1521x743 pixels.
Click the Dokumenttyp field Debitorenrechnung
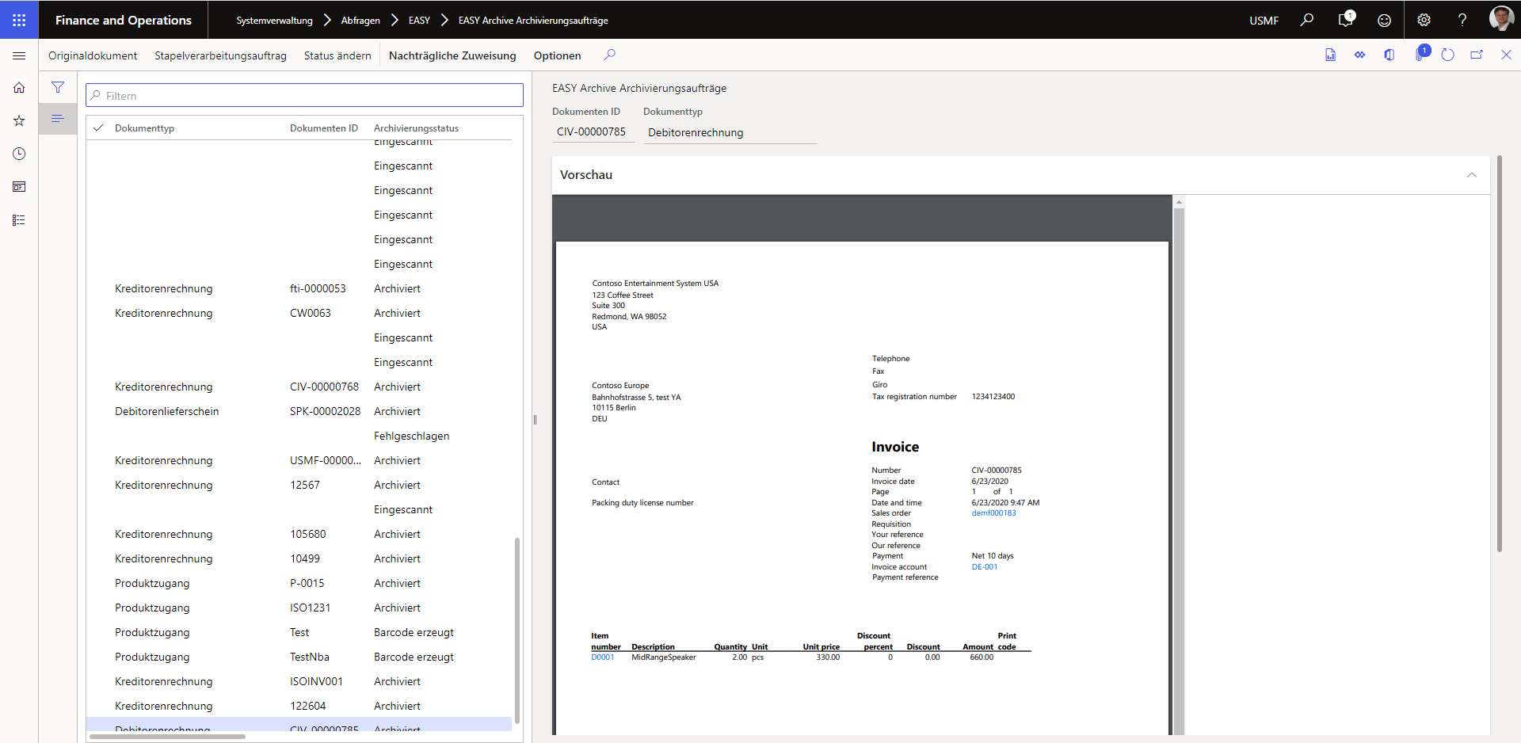(x=730, y=132)
